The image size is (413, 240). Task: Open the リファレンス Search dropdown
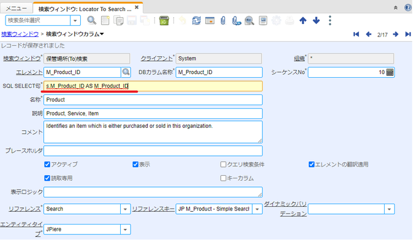125,209
